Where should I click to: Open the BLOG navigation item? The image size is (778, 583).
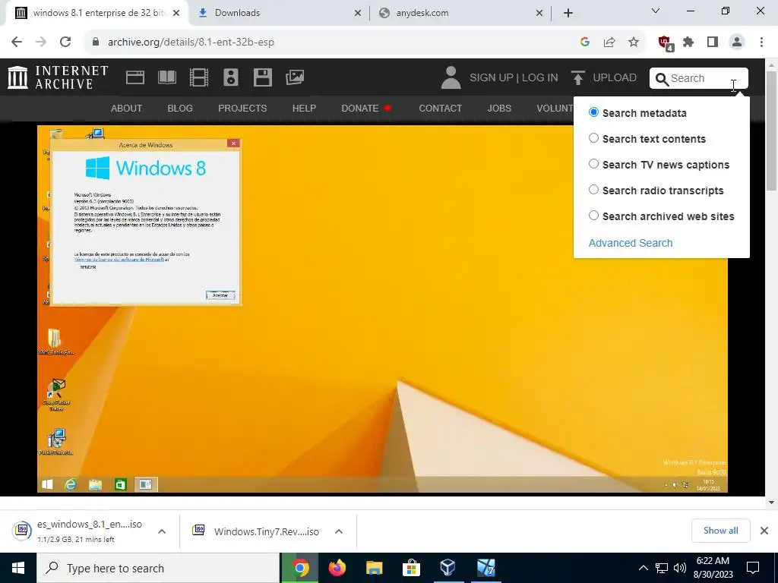[180, 108]
